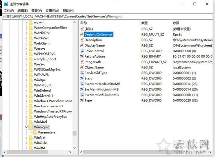This screenshot has width=215, height=157.
Task: Expand the WindowsTrustedRT tree node
Action: [x=26, y=106]
